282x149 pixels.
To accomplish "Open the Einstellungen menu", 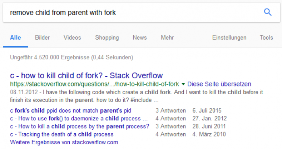I will pos(229,38).
